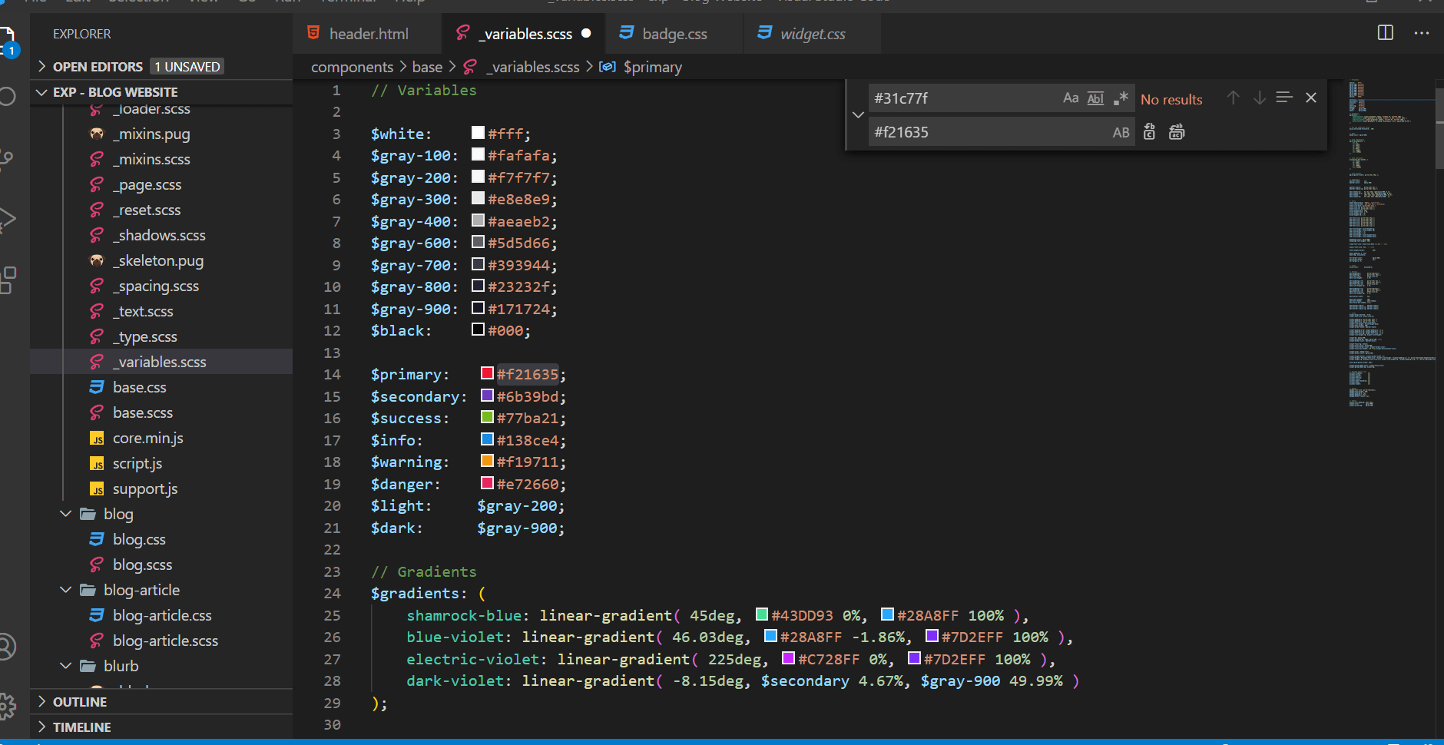The image size is (1444, 745).
Task: Go to the previous find match
Action: [x=1233, y=98]
